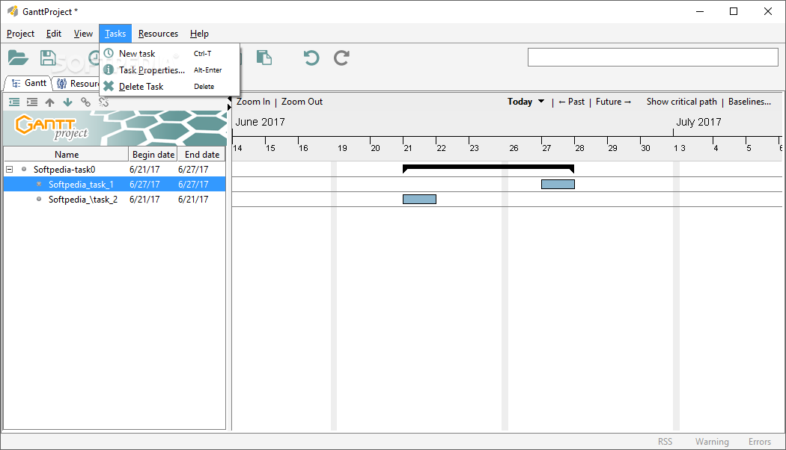
Task: Choose New task from Tasks menu
Action: (x=169, y=53)
